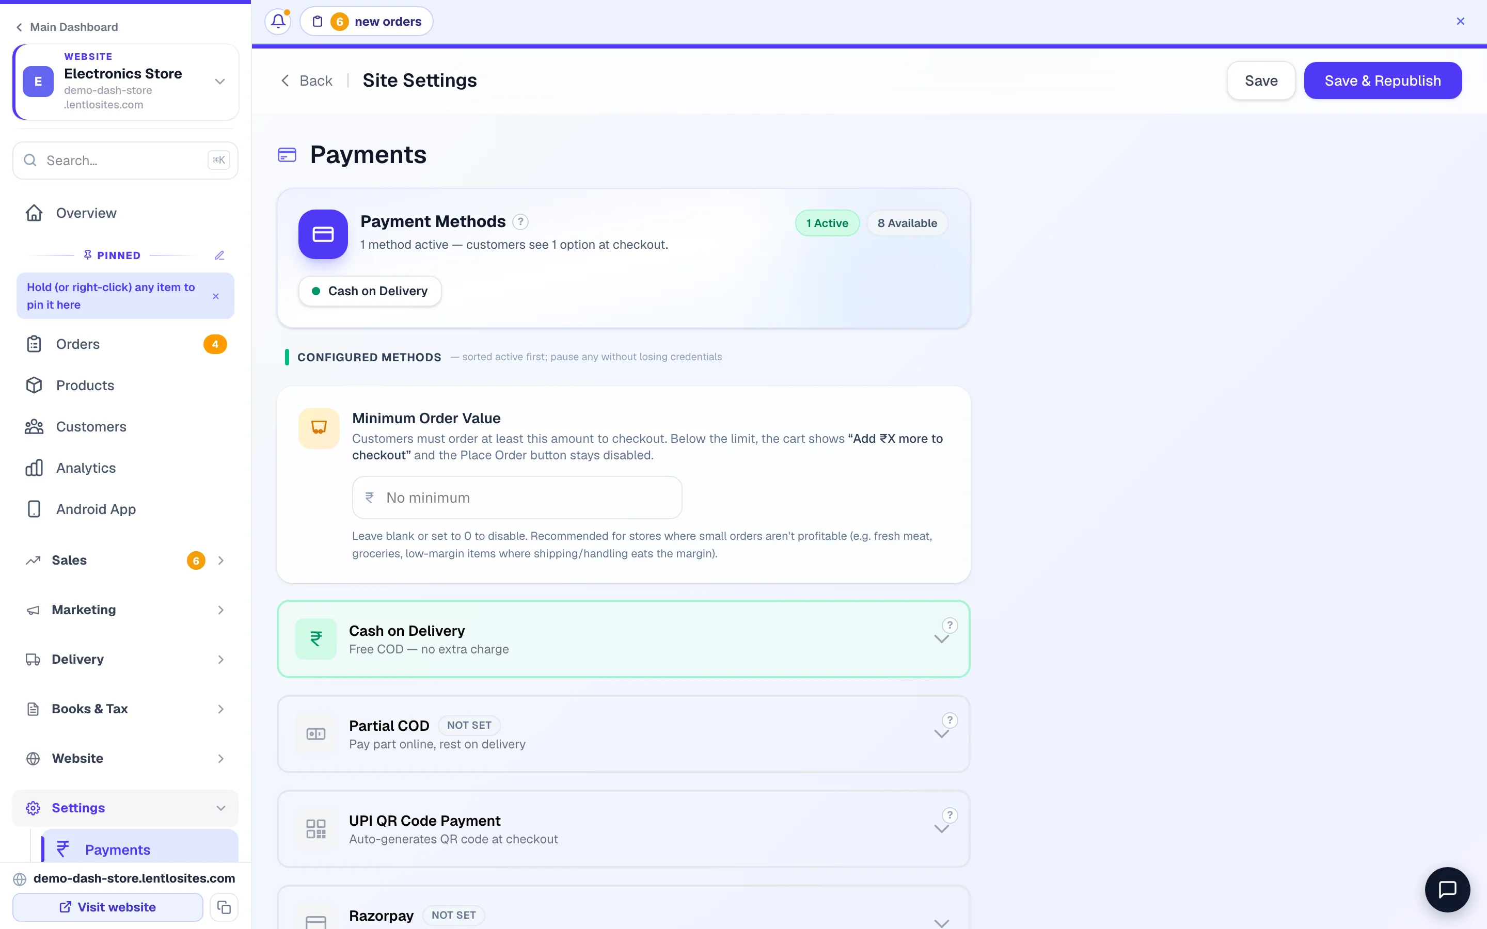Expand the Delivery section
Viewport: 1487px width, 929px height.
pos(125,659)
